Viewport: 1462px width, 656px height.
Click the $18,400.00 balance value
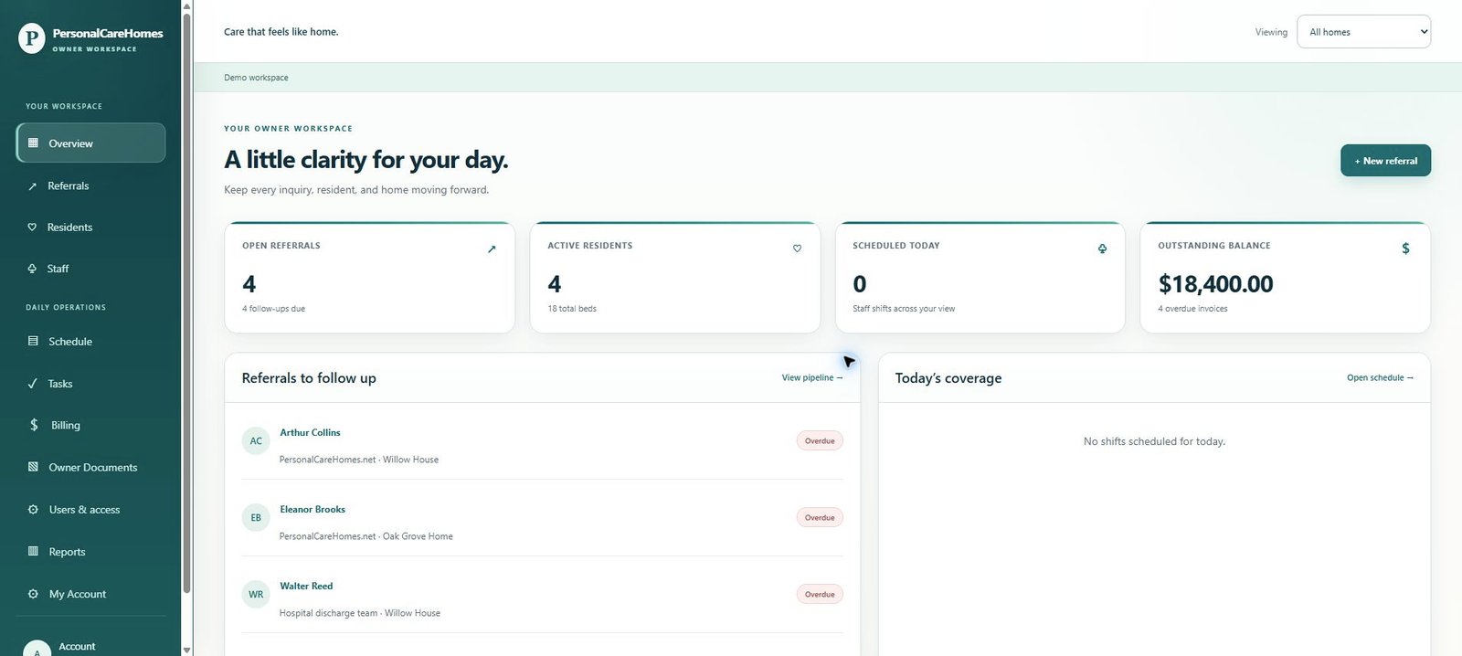(x=1215, y=284)
